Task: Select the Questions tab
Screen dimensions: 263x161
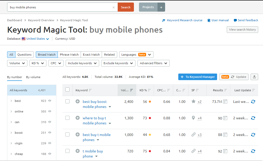Action: (x=24, y=55)
